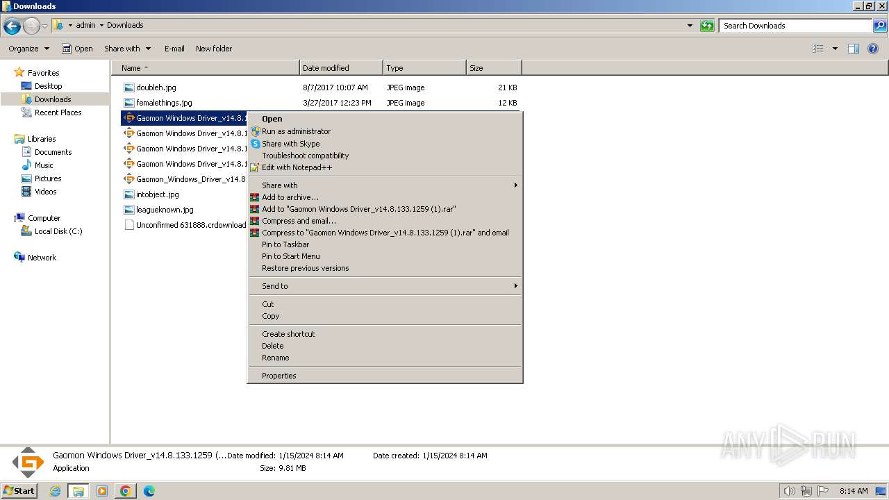Viewport: 889px width, 500px height.
Task: Choose Delete from the context menu
Action: (272, 346)
